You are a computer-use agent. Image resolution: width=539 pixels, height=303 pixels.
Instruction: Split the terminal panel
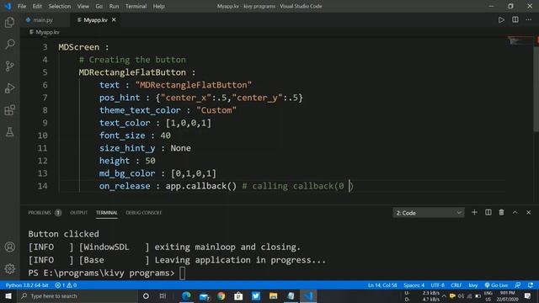tap(488, 212)
